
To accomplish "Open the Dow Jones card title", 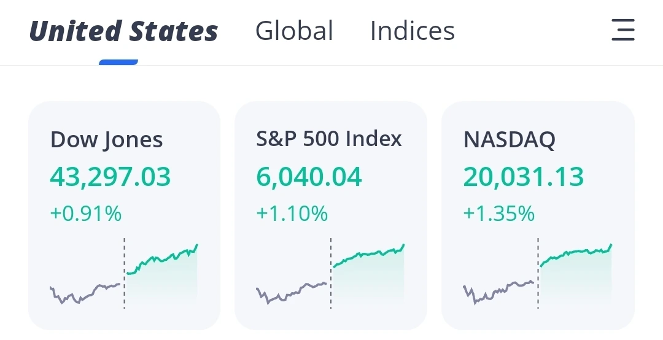I will coord(106,140).
